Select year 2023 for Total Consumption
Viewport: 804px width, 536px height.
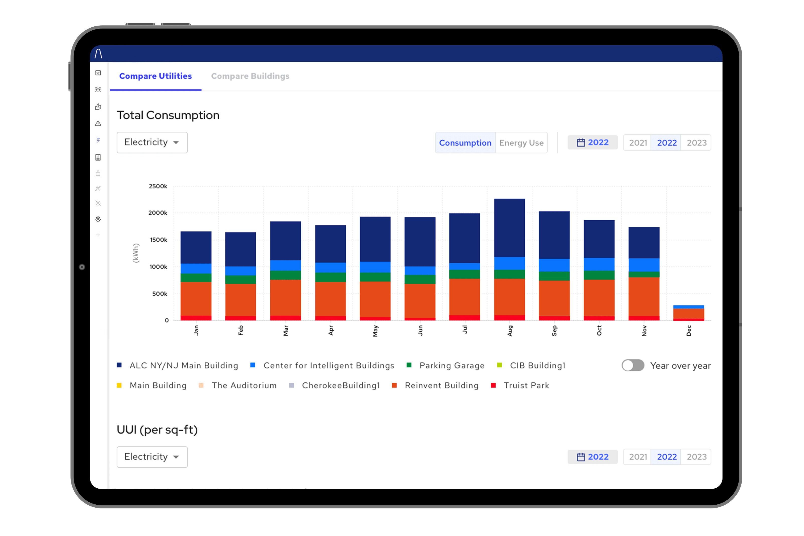(696, 143)
